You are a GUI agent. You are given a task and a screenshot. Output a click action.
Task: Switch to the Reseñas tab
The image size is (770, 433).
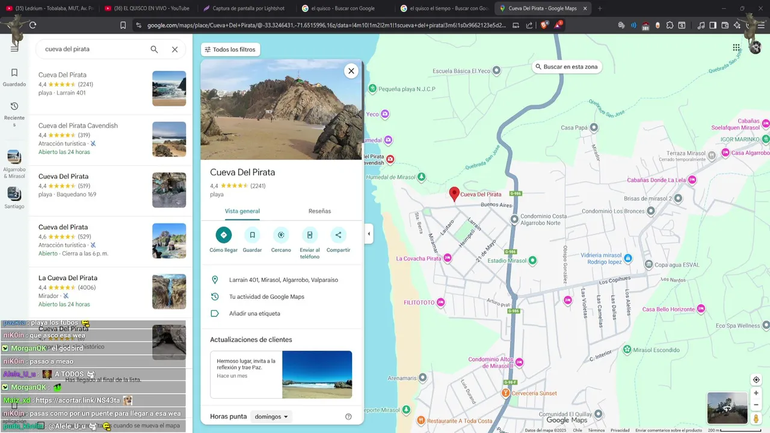[319, 211]
